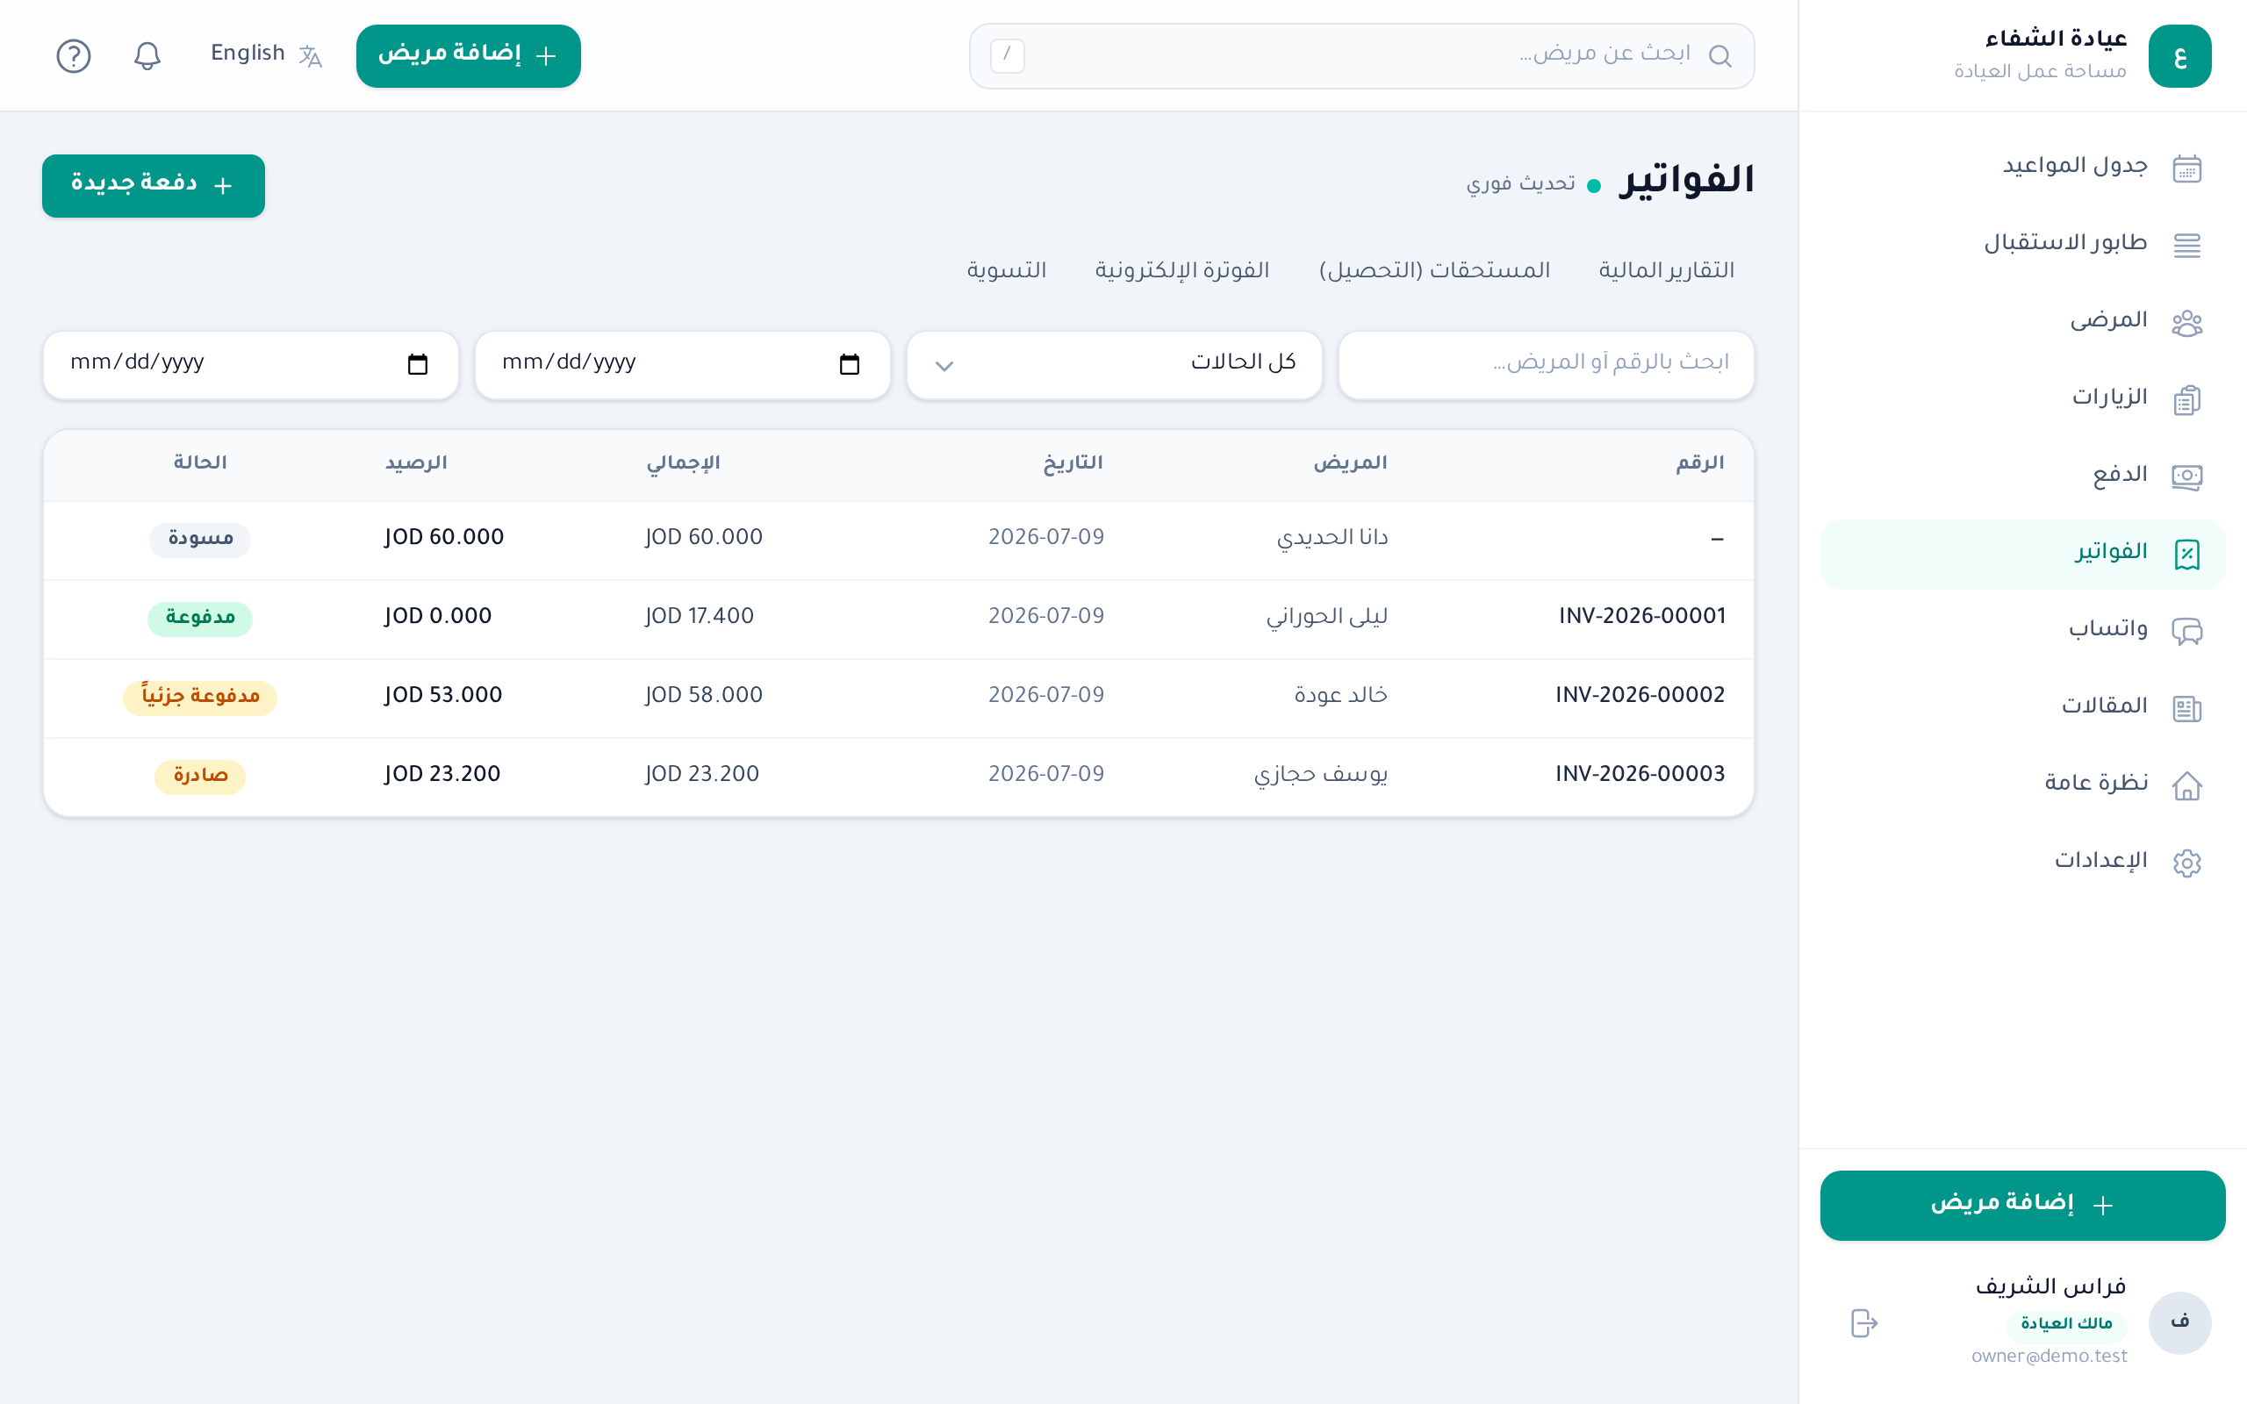The width and height of the screenshot is (2247, 1404).
Task: Open نظرة عامة in sidebar
Action: (x=2096, y=784)
